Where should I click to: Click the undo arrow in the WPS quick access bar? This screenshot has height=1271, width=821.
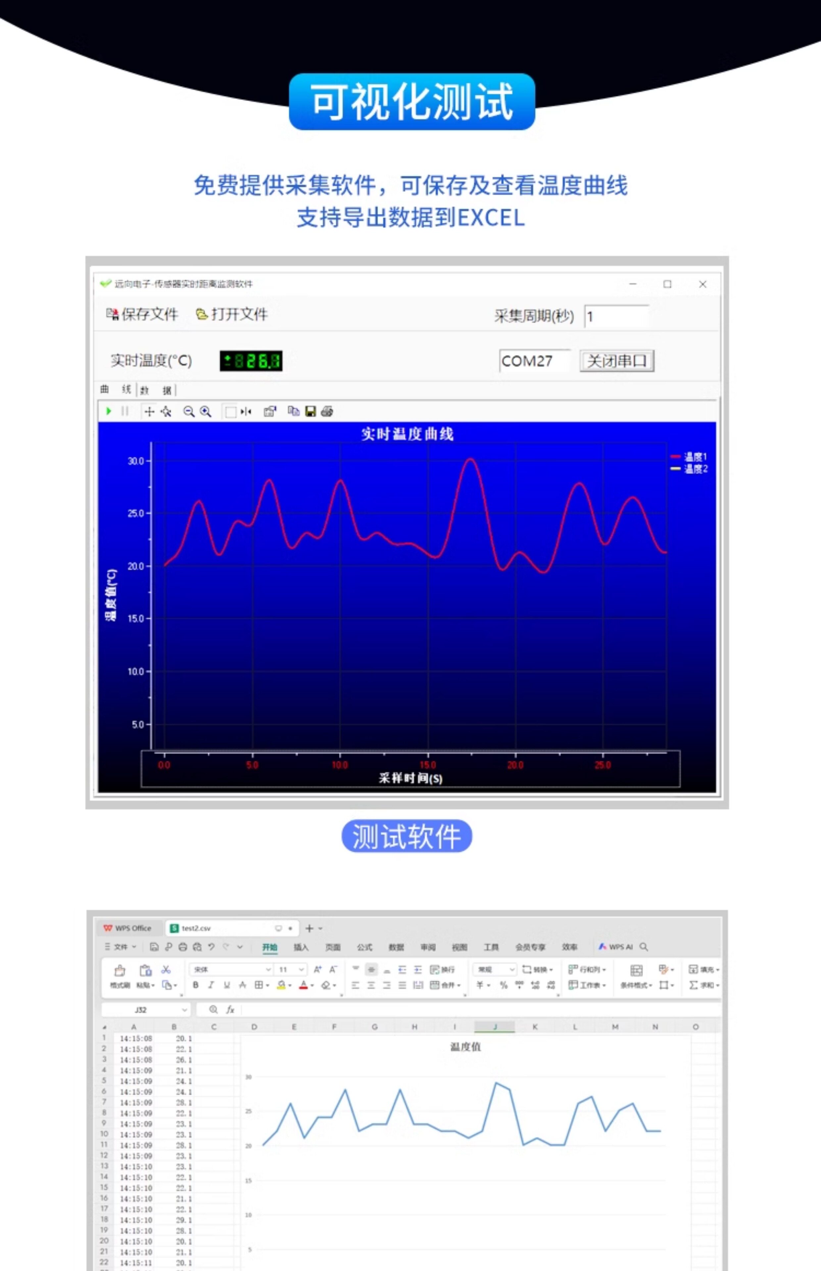tap(212, 947)
